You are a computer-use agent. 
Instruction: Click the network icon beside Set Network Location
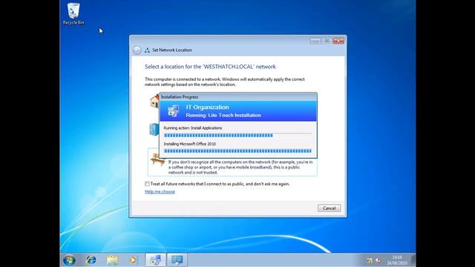click(x=147, y=50)
